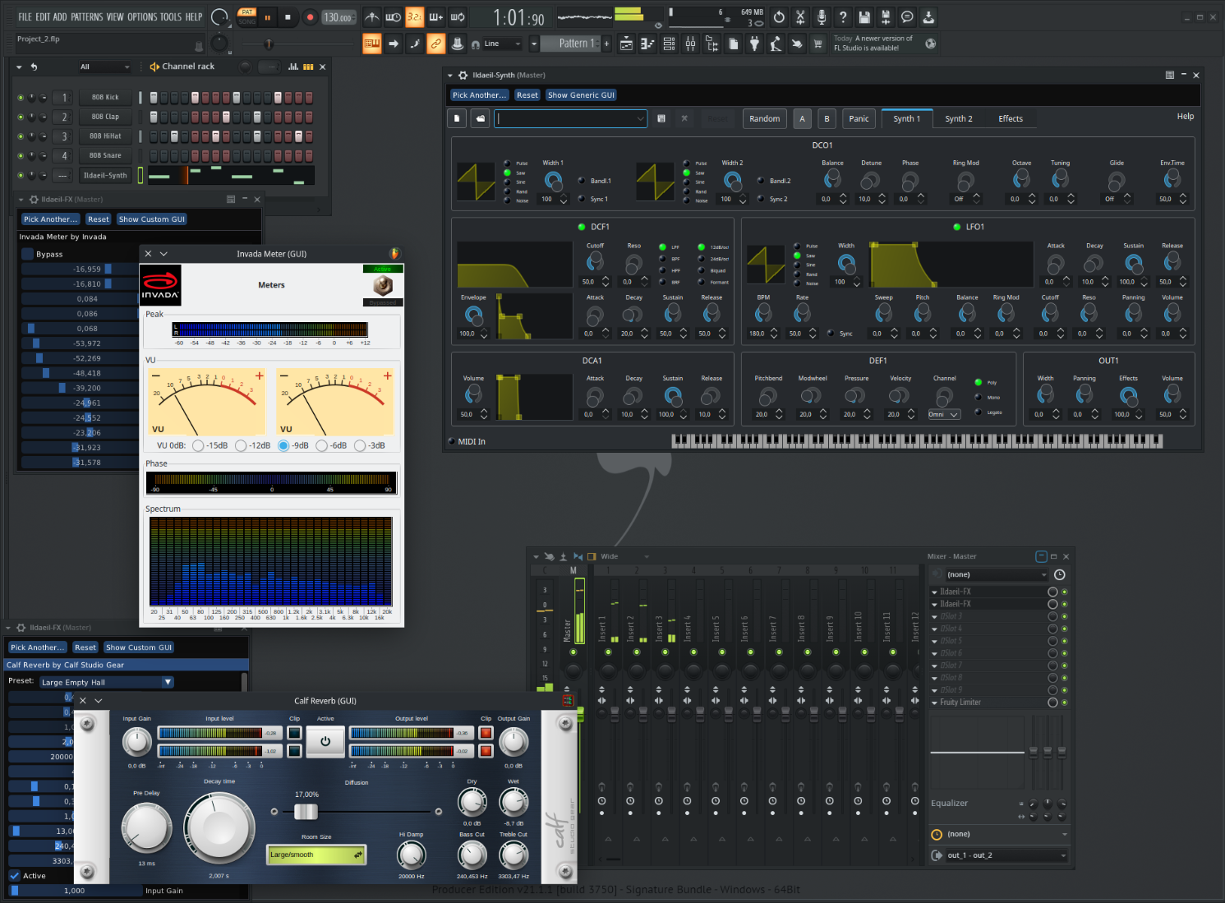Image resolution: width=1225 pixels, height=903 pixels.
Task: Toggle Bypass checkbox in Invada Meter
Action: (x=28, y=255)
